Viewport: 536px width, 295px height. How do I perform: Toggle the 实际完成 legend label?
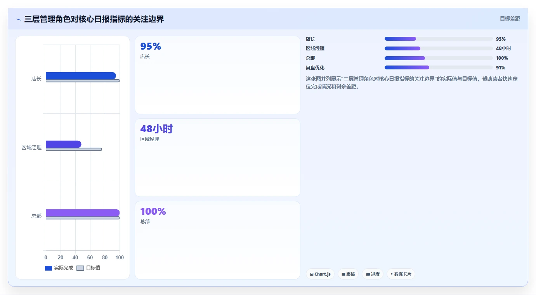(63, 268)
